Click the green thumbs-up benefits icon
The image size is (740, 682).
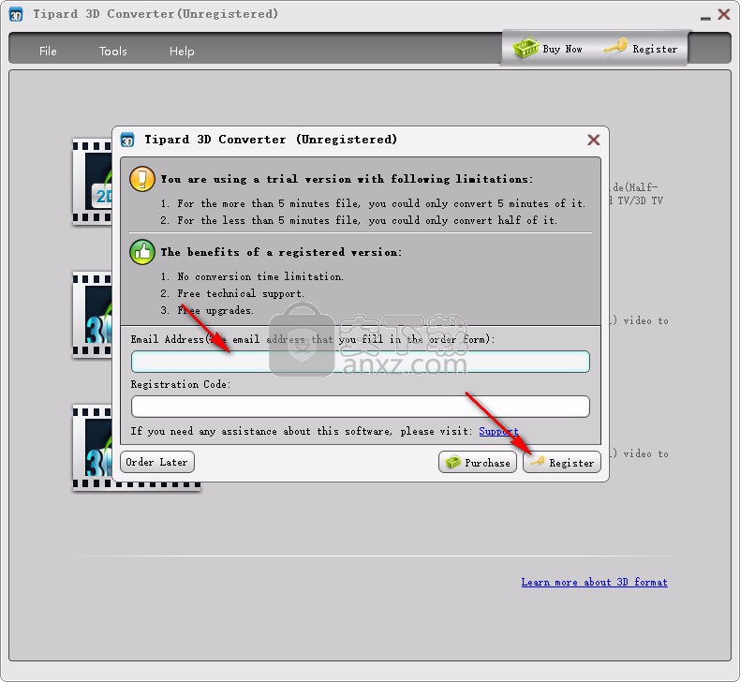(x=142, y=252)
